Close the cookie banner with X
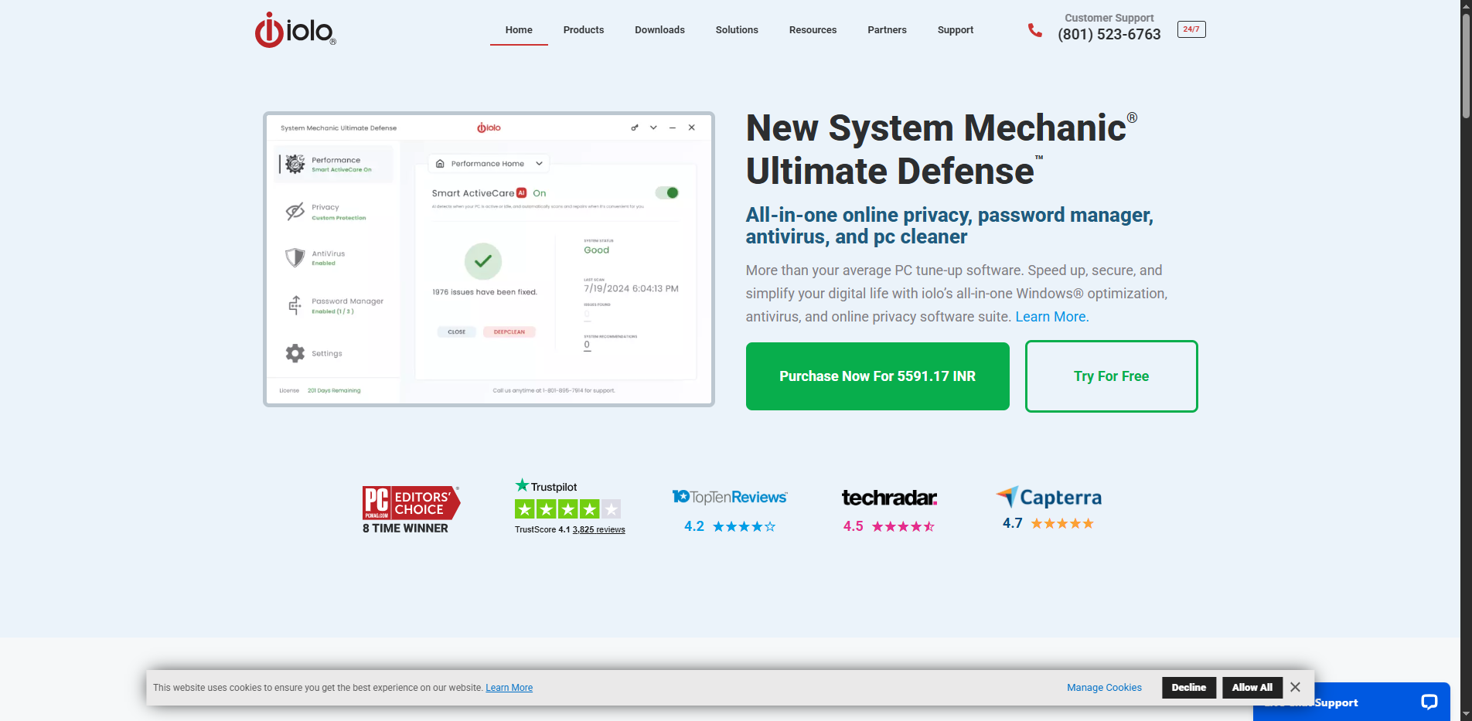Image resolution: width=1472 pixels, height=721 pixels. (x=1296, y=687)
